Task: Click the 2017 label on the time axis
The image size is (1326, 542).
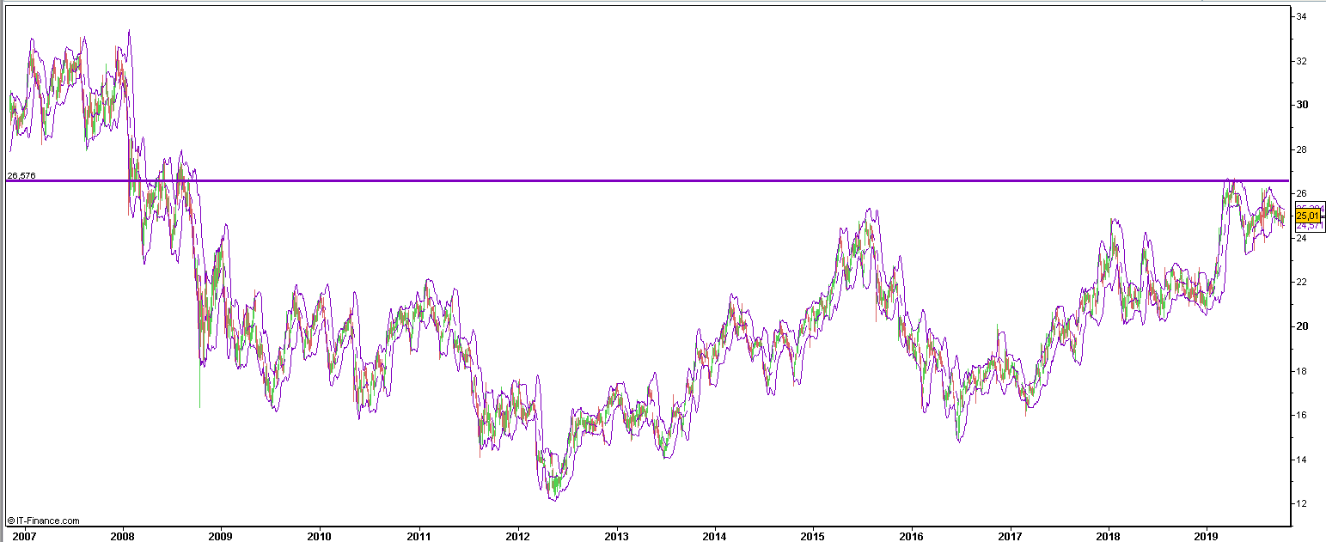Action: pyautogui.click(x=1010, y=535)
